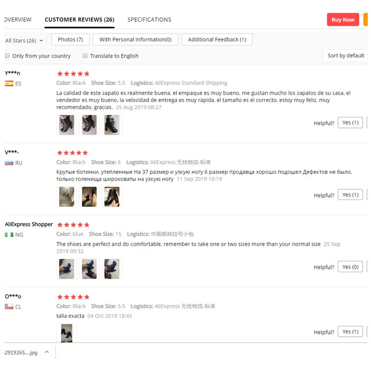Open the Sort by default dropdown
The image size is (371, 371).
tap(345, 56)
